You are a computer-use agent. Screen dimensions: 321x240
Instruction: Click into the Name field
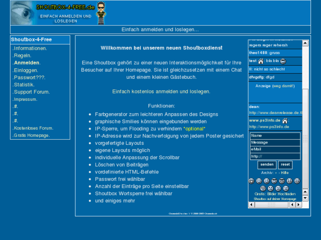click(275, 136)
